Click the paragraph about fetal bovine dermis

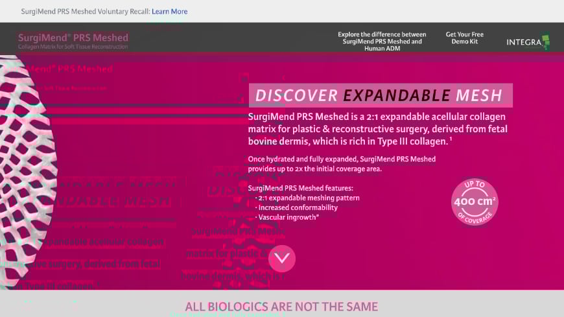tap(377, 129)
